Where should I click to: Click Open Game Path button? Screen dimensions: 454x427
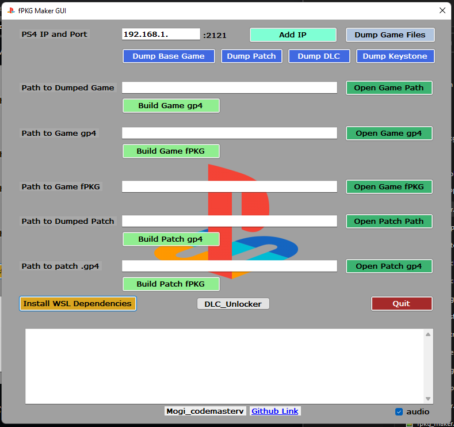point(389,87)
